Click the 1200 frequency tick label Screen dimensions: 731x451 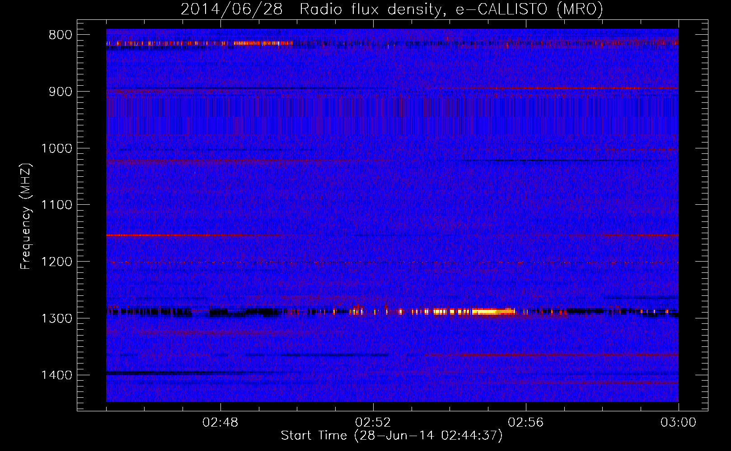56,262
